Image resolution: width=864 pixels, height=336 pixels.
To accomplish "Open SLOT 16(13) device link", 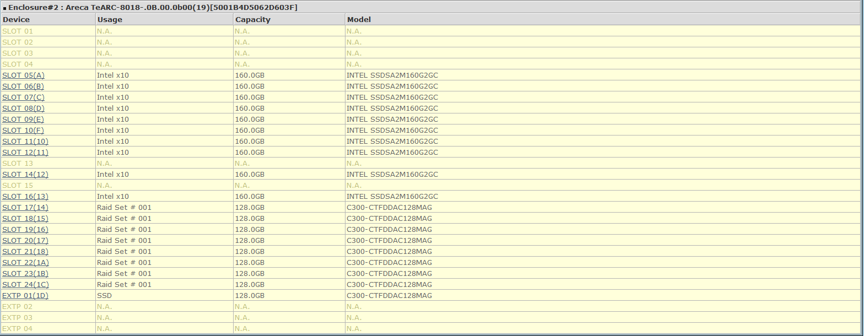I will point(25,196).
